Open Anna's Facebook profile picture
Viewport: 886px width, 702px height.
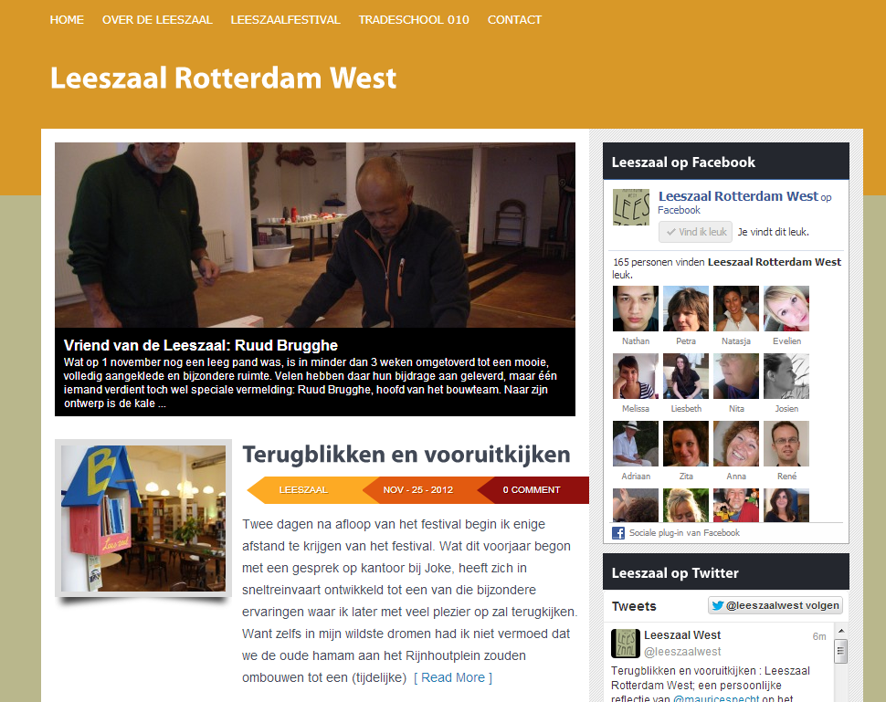736,444
